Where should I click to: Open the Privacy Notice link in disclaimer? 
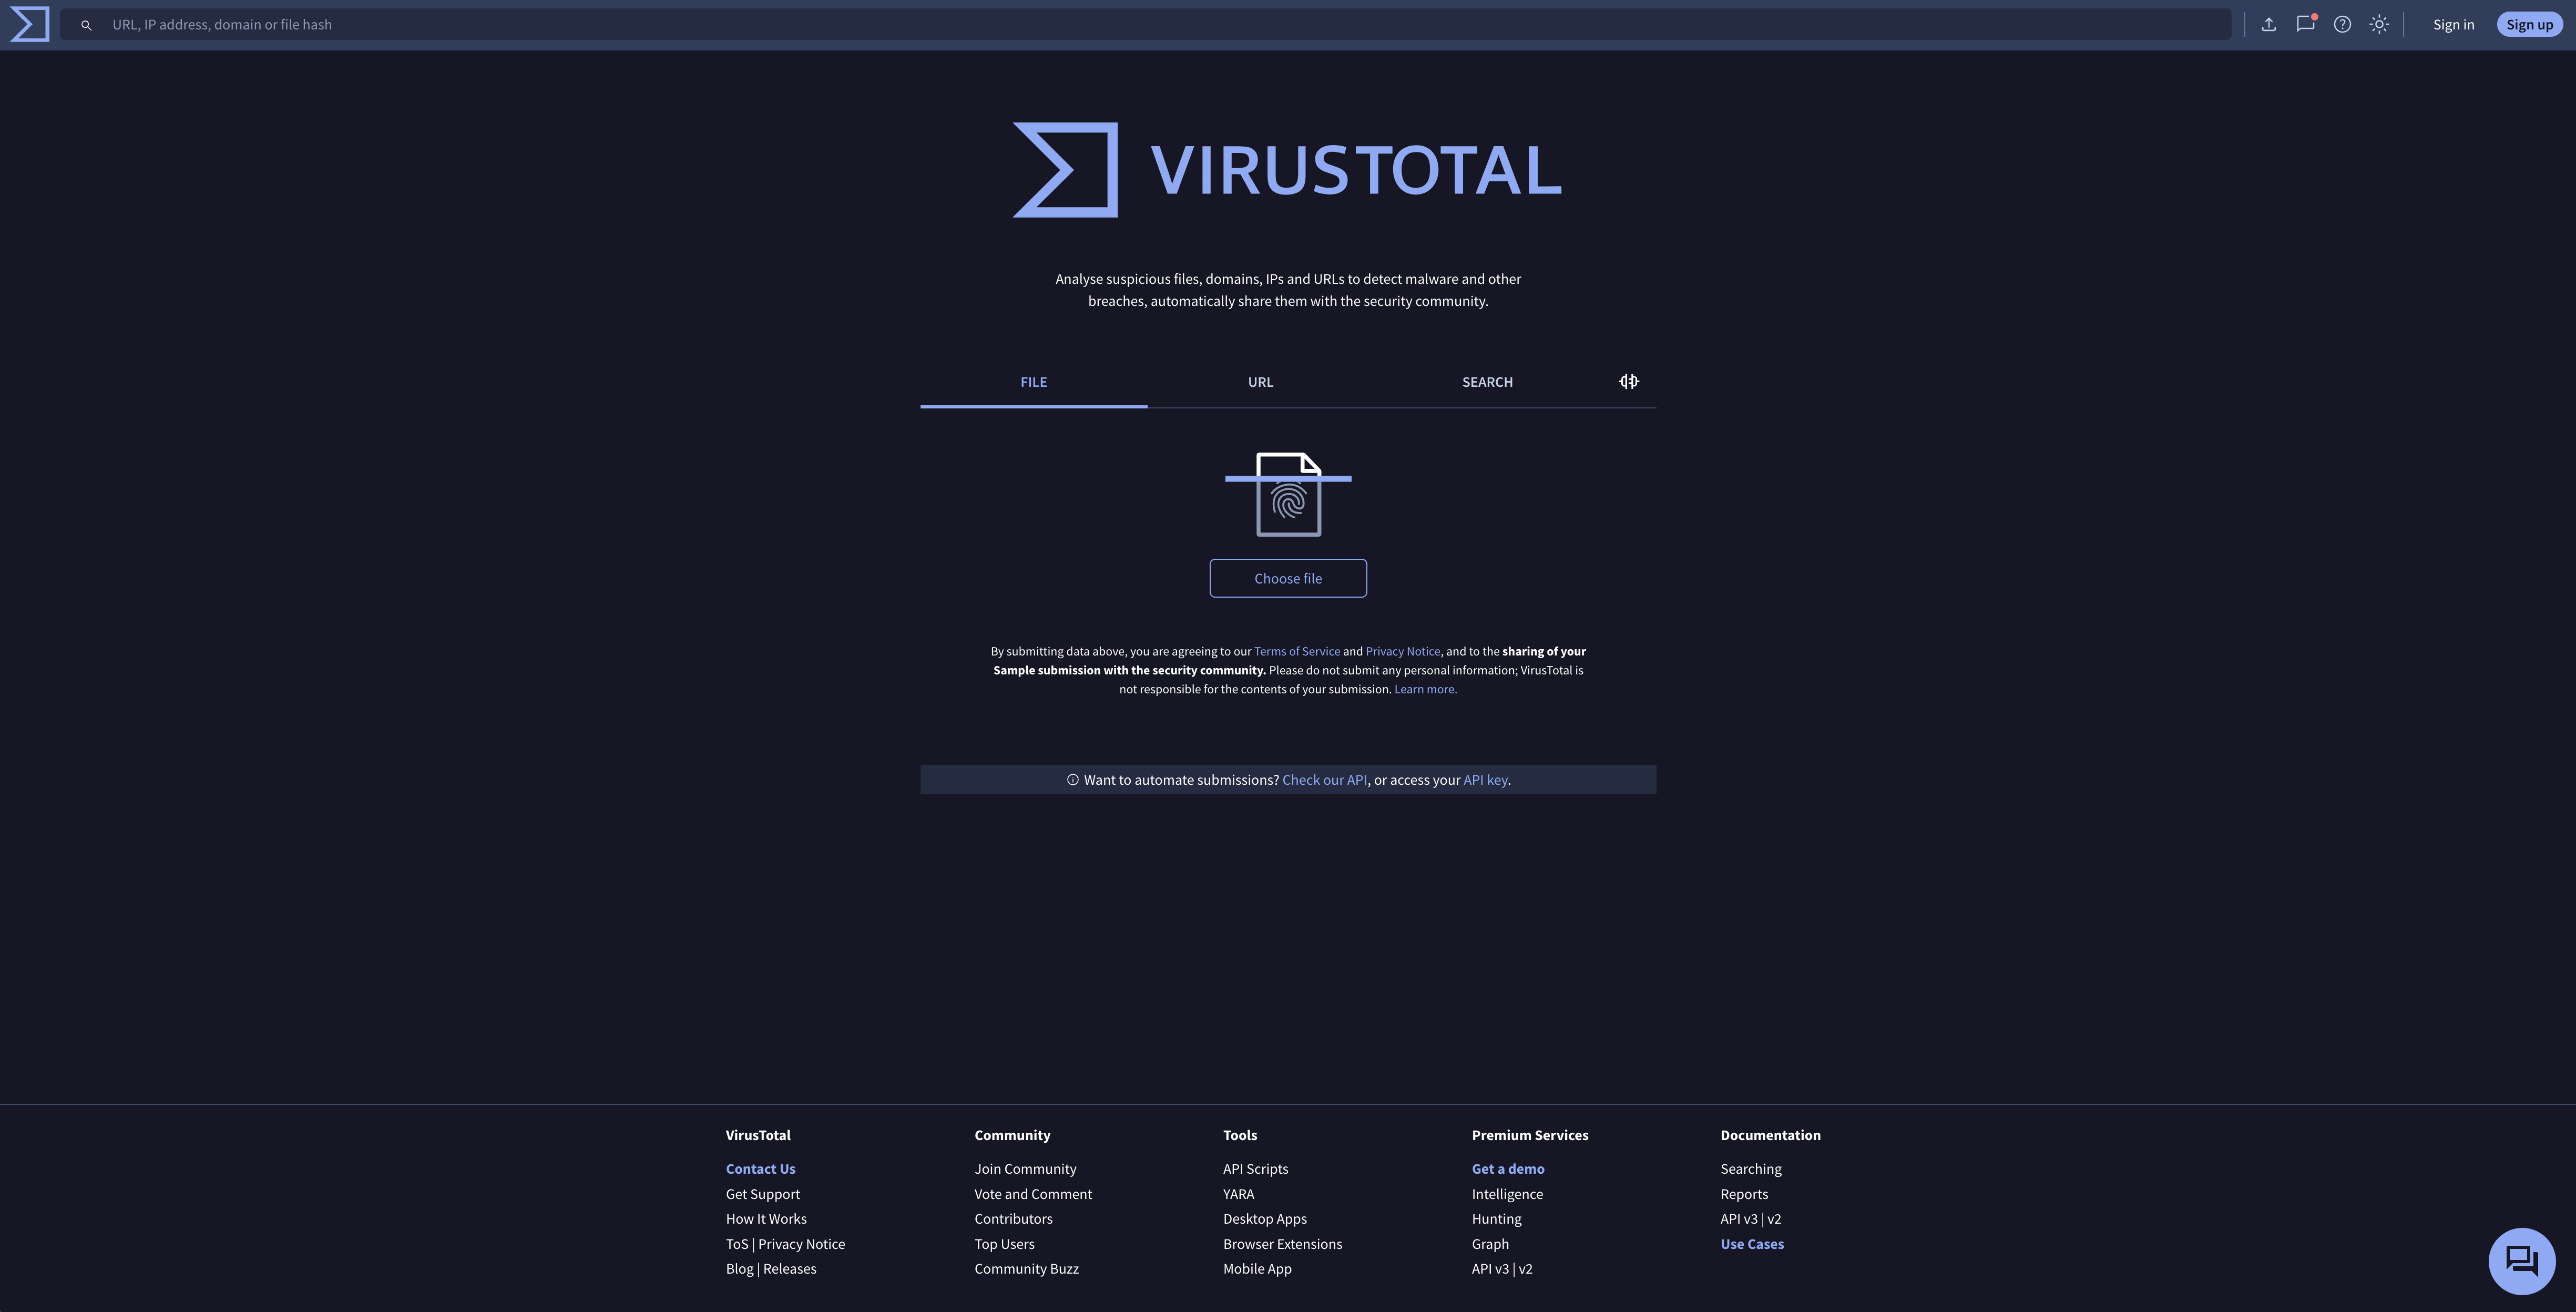click(1403, 651)
